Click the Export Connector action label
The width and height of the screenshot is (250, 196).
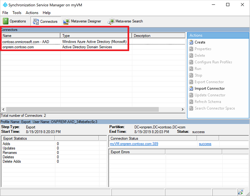(x=209, y=82)
